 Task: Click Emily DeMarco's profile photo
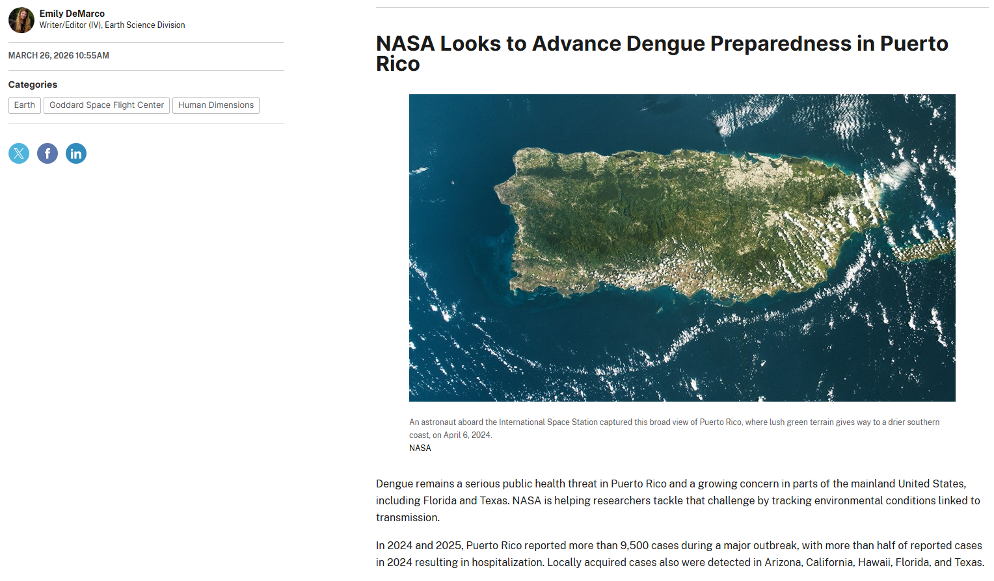21,20
